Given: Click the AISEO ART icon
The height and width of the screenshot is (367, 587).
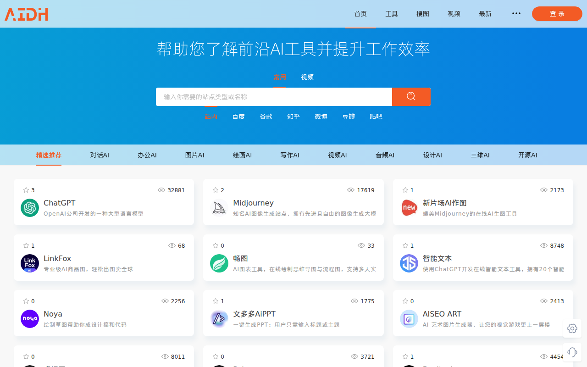Looking at the screenshot, I should pyautogui.click(x=409, y=319).
